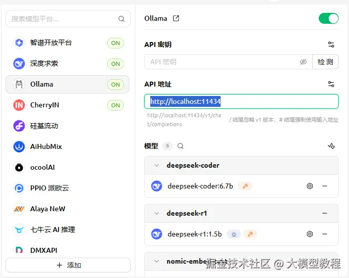Screen dimensions: 349x278
Task: Click the PPIO 派欧云 provider logo
Action: (19, 188)
